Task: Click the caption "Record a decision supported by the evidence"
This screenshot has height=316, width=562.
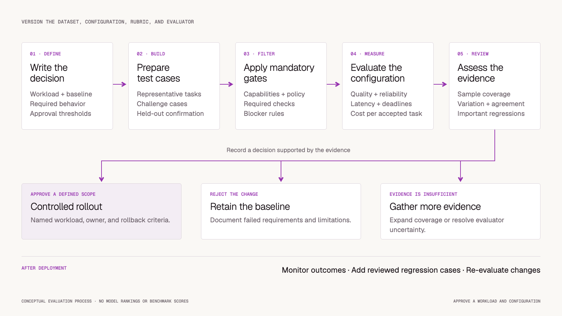Action: [288, 150]
